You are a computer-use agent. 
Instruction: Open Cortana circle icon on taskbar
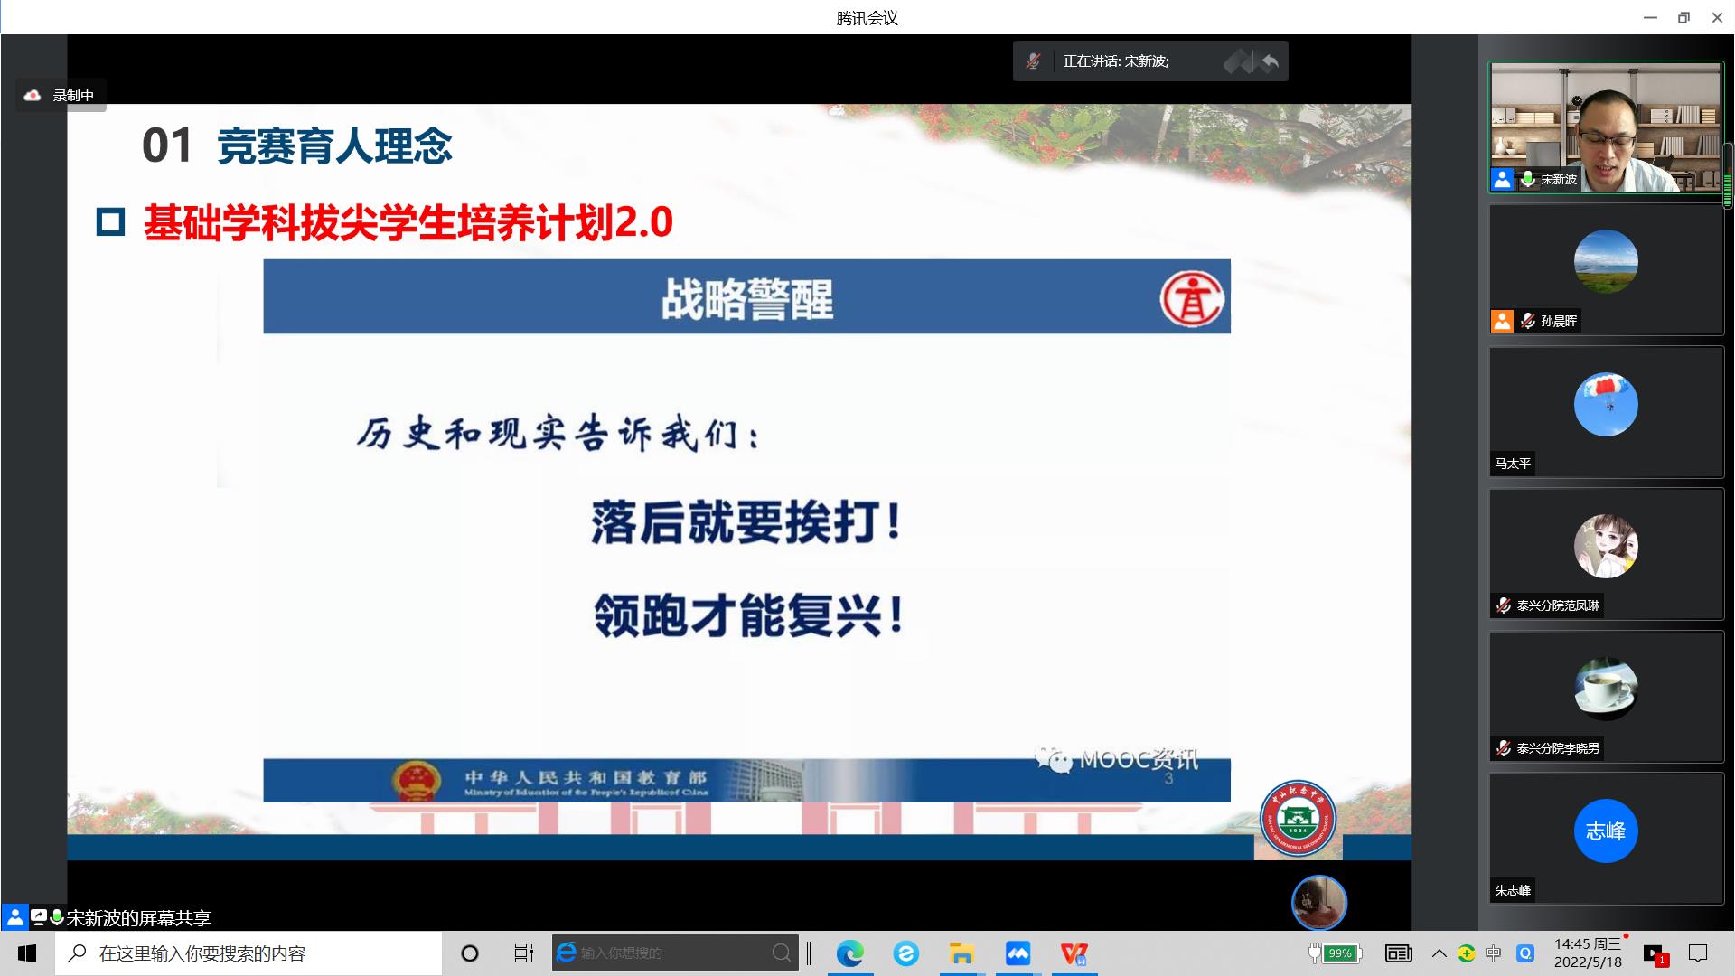coord(470,953)
